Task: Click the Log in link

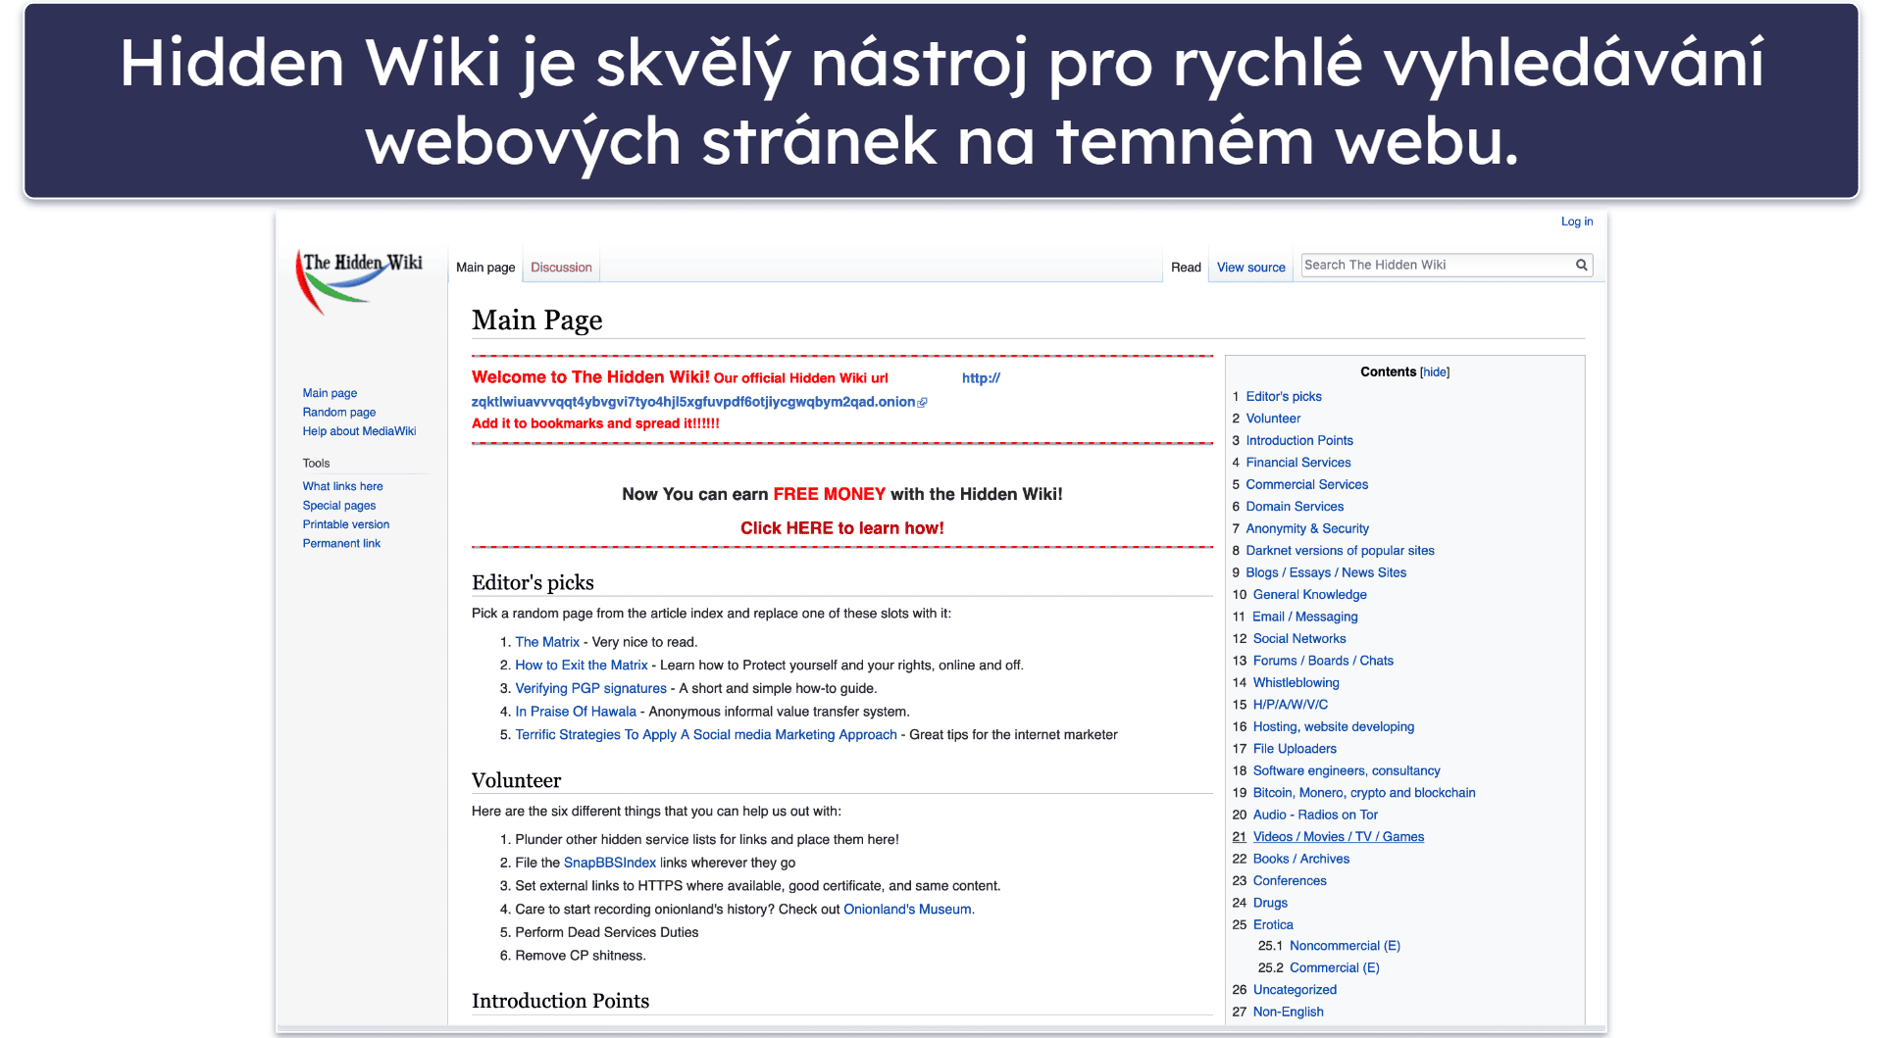Action: coord(1577,222)
